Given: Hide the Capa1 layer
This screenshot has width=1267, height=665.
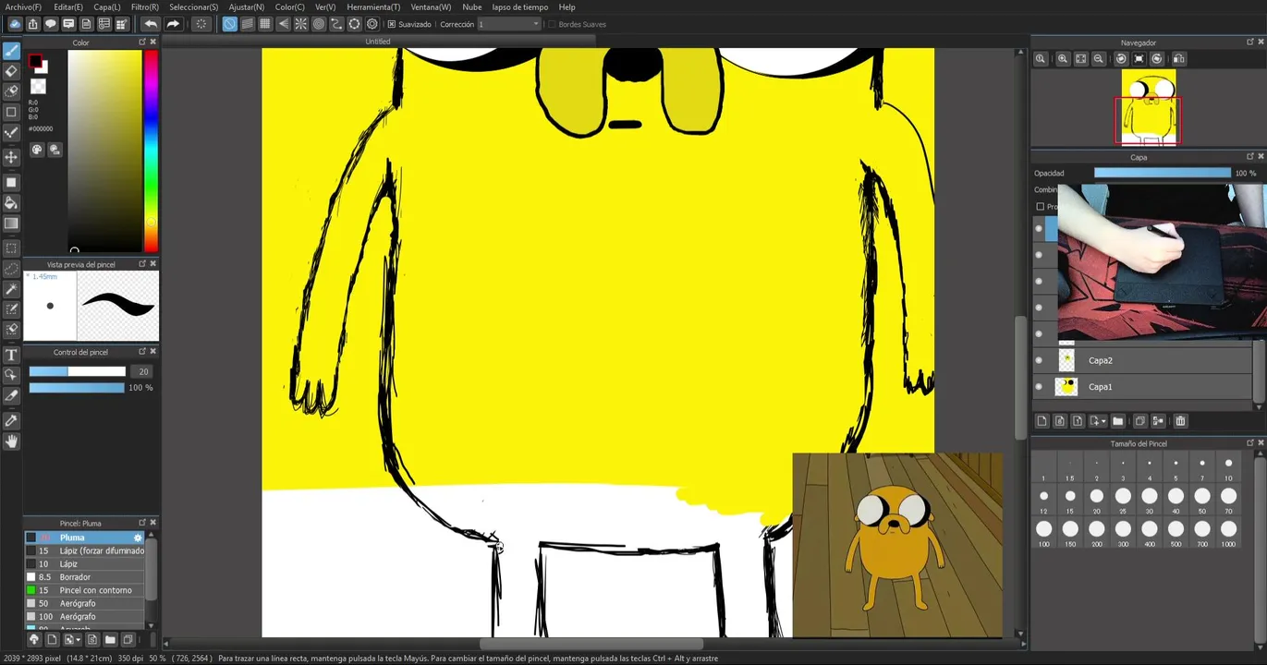Looking at the screenshot, I should (1039, 387).
